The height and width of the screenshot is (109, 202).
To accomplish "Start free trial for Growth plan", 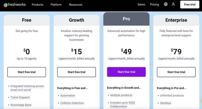I will 77,72.
